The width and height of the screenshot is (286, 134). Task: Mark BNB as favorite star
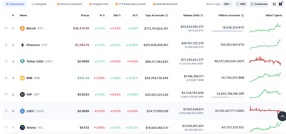6,78
